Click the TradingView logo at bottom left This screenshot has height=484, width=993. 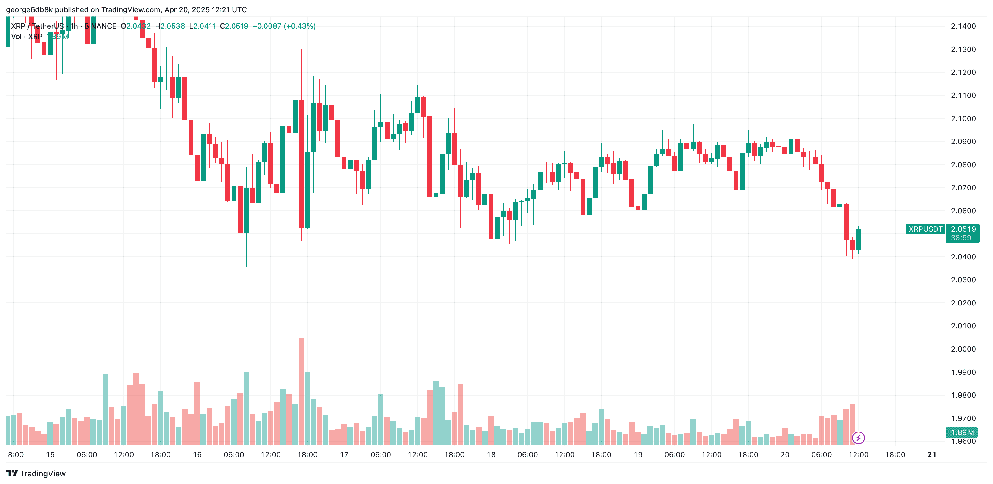tap(36, 474)
